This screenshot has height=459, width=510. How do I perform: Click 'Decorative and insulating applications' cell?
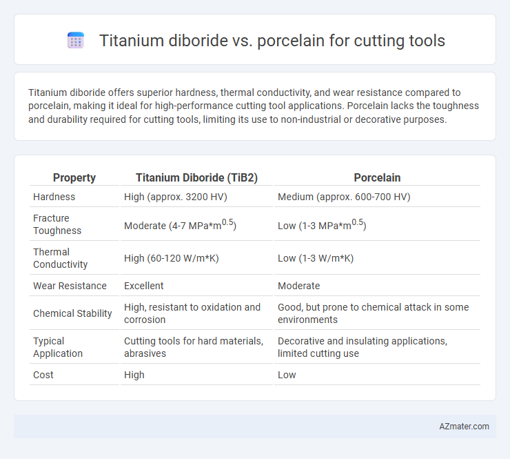(x=363, y=347)
